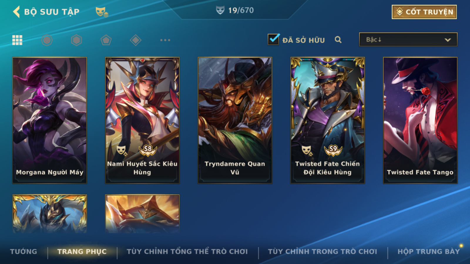Filter by the diamond rarity icon

[135, 40]
